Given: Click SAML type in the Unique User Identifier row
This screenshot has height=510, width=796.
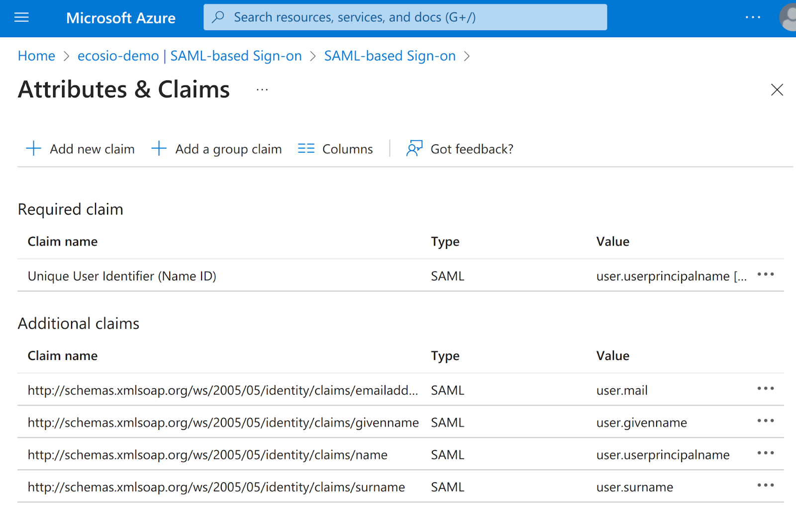Looking at the screenshot, I should point(448,276).
